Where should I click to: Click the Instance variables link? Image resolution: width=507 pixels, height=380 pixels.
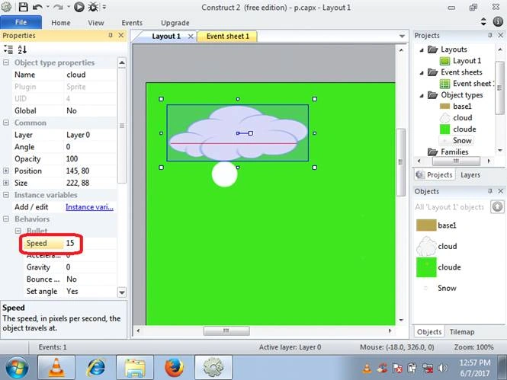pos(89,207)
